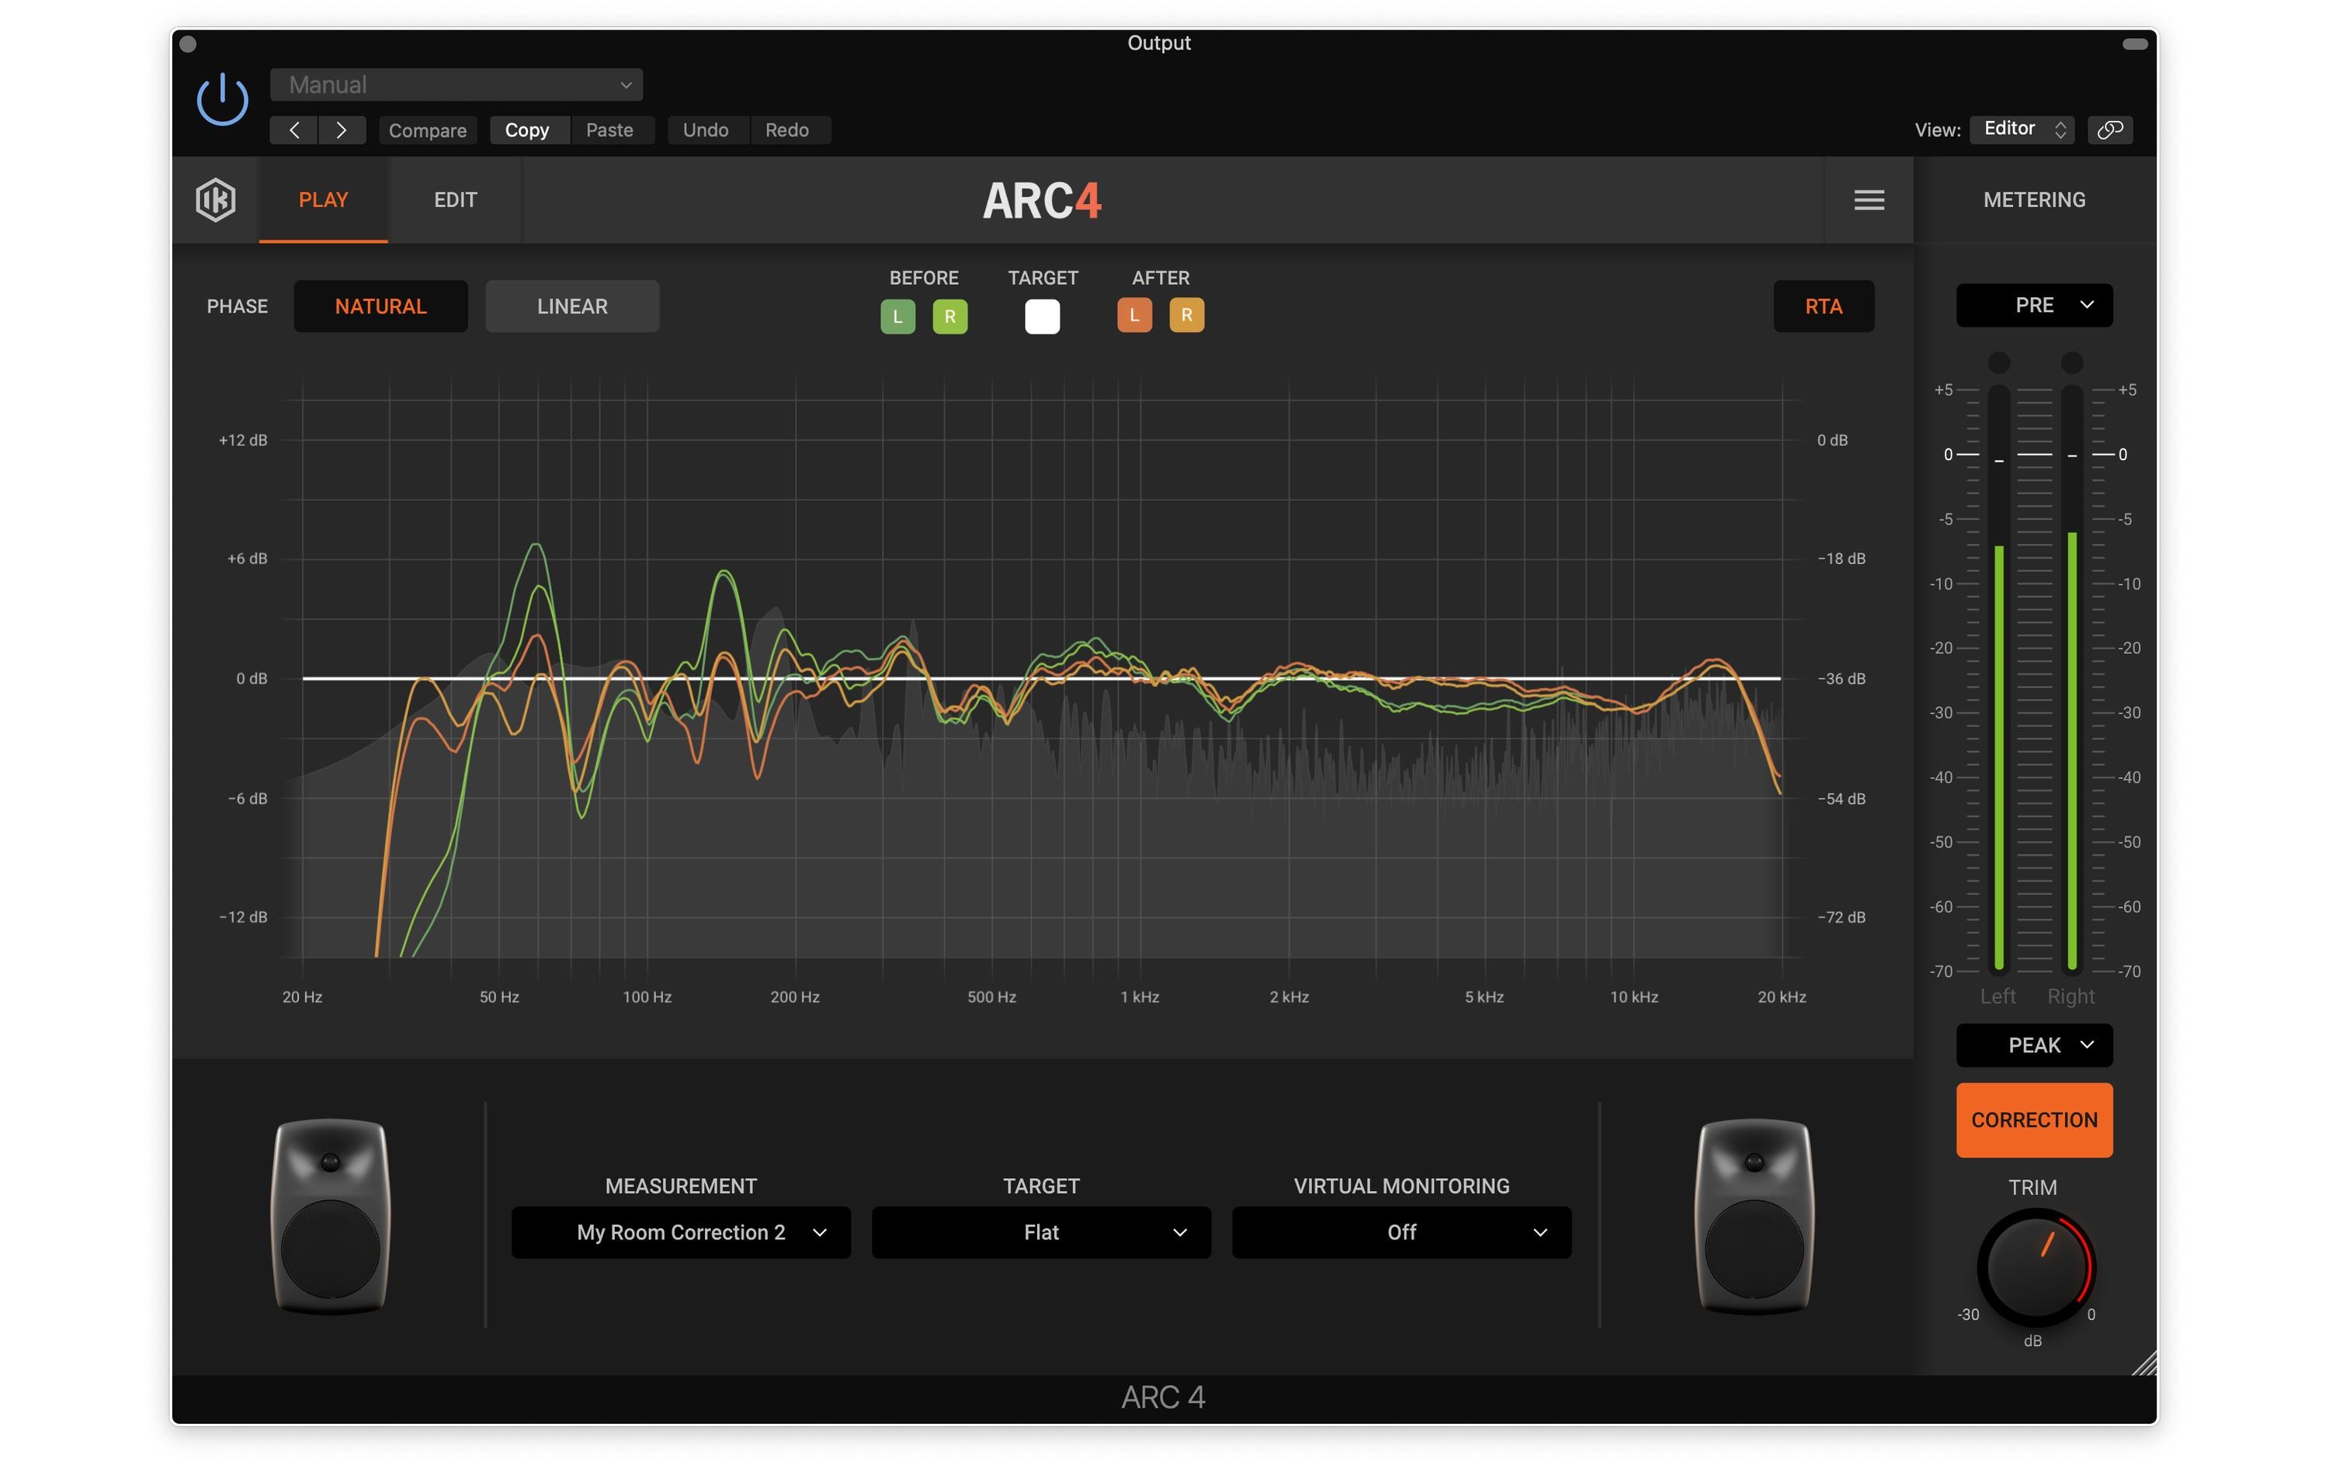The height and width of the screenshot is (1465, 2329).
Task: Open the METERING panel tab
Action: tap(2034, 200)
